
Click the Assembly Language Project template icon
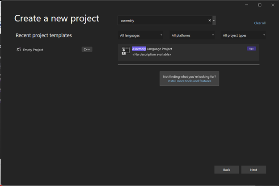pyautogui.click(x=126, y=51)
